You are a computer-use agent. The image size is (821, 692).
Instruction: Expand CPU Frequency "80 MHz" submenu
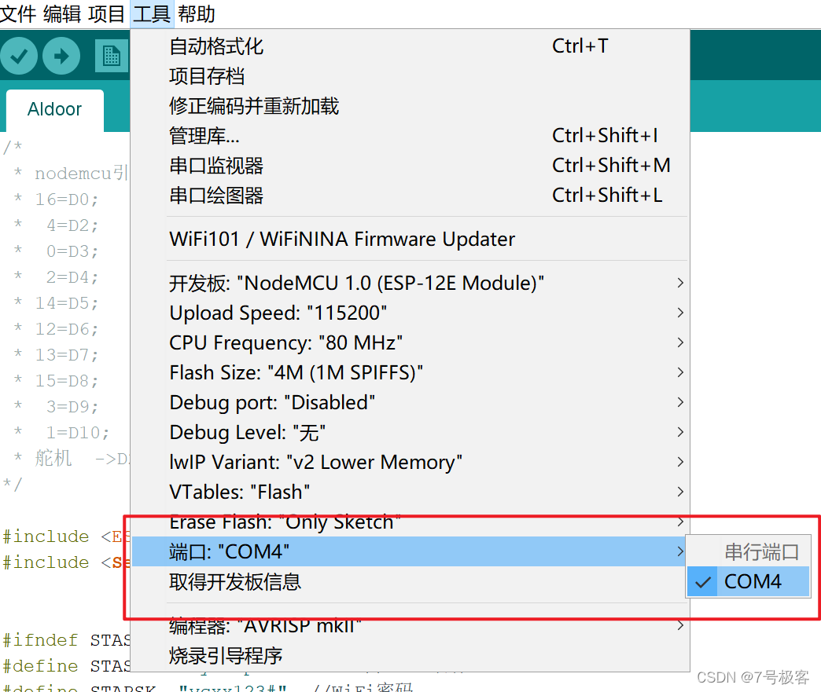410,342
